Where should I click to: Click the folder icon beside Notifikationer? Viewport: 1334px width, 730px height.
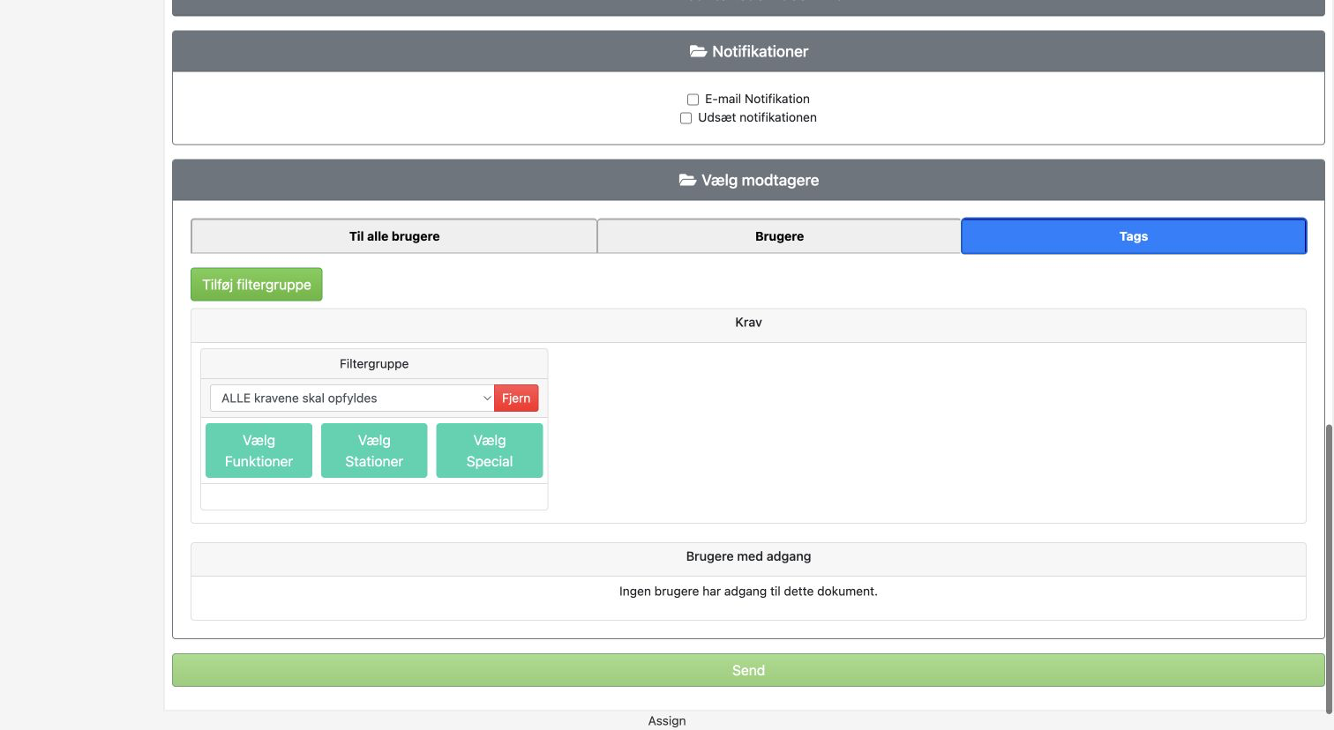pos(698,51)
